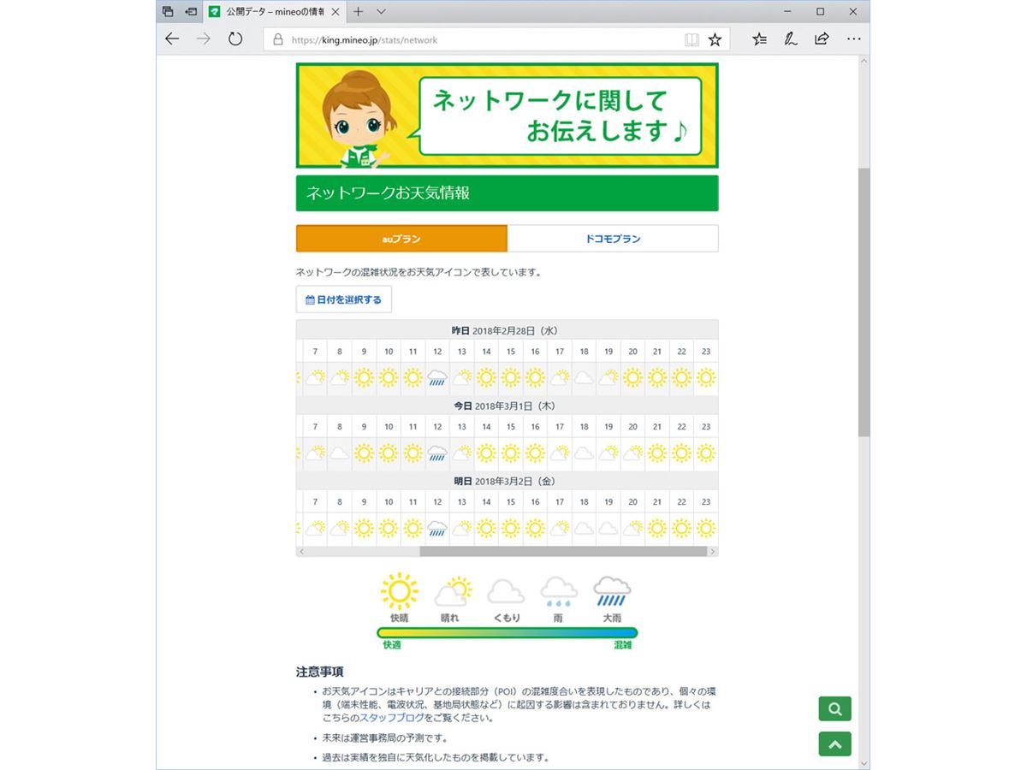Click the browser back arrow
The height and width of the screenshot is (770, 1027).
coord(172,39)
